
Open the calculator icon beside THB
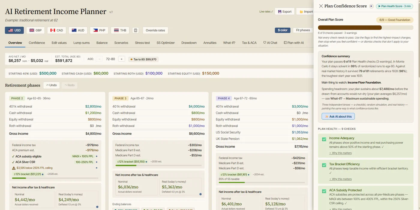point(136,30)
